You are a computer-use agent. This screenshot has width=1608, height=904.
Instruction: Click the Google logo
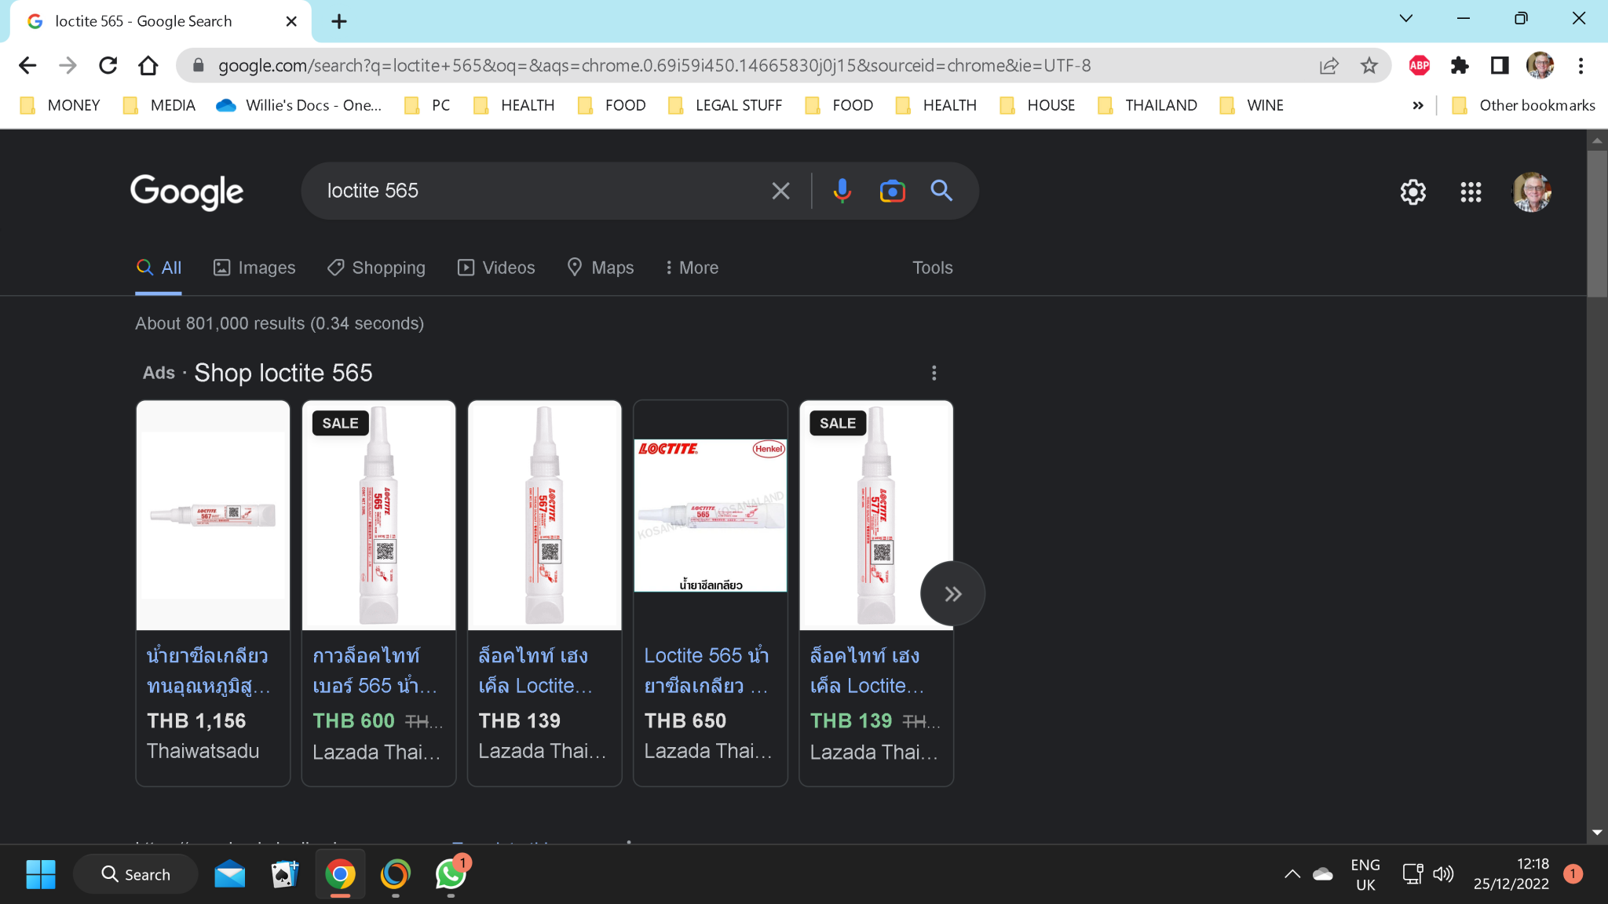(x=187, y=192)
